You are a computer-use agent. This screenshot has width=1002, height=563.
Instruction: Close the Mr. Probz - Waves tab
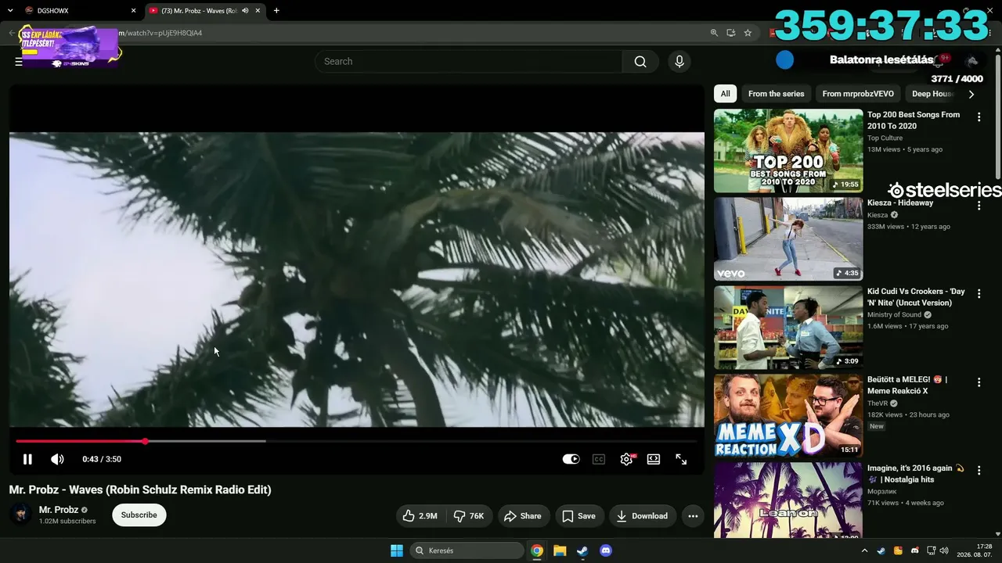(258, 11)
